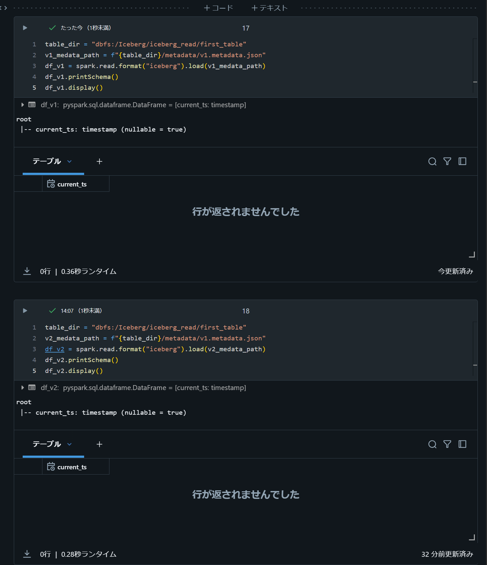487x565 pixels.
Task: Click resize handle of cell 18 table output
Action: tap(472, 537)
